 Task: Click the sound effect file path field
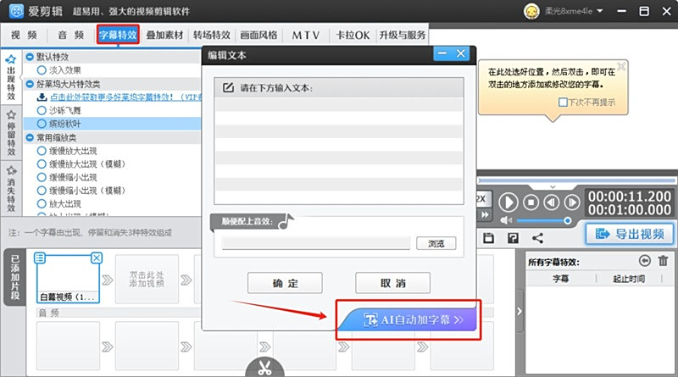click(x=315, y=243)
